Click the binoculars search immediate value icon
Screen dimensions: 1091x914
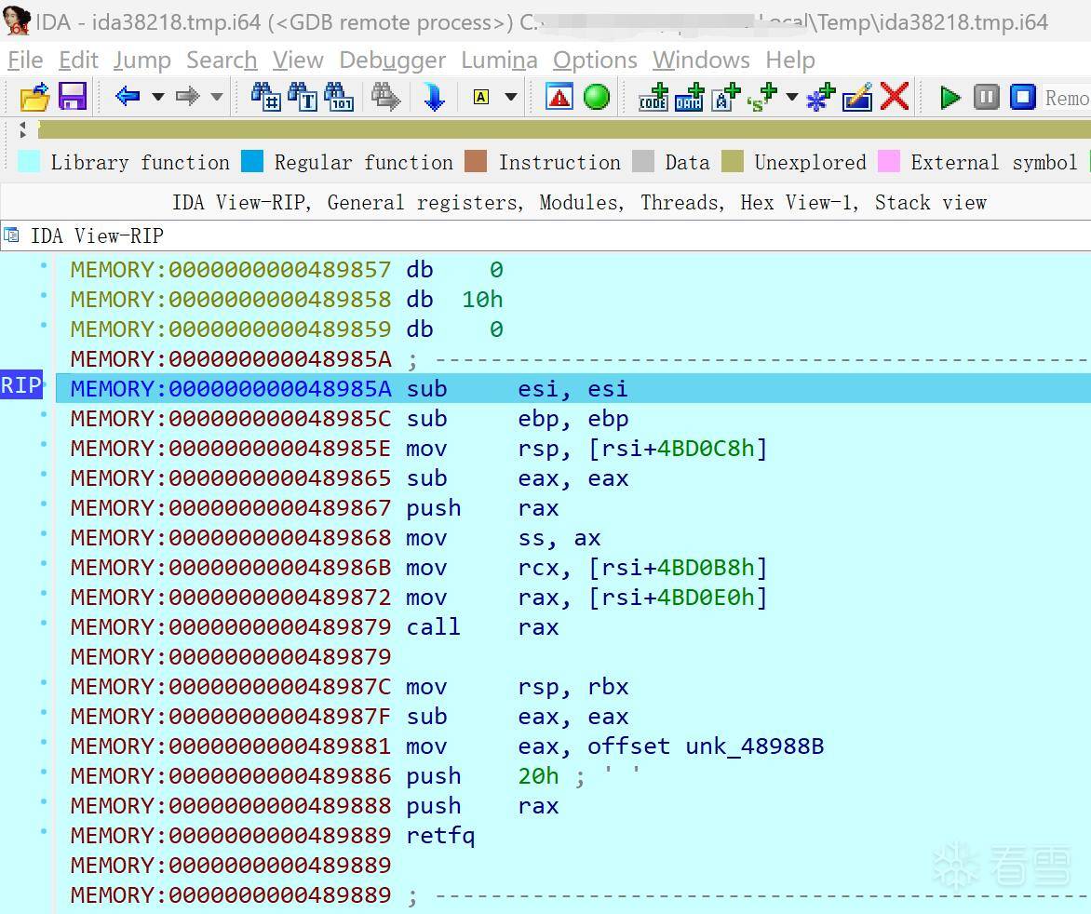(266, 97)
